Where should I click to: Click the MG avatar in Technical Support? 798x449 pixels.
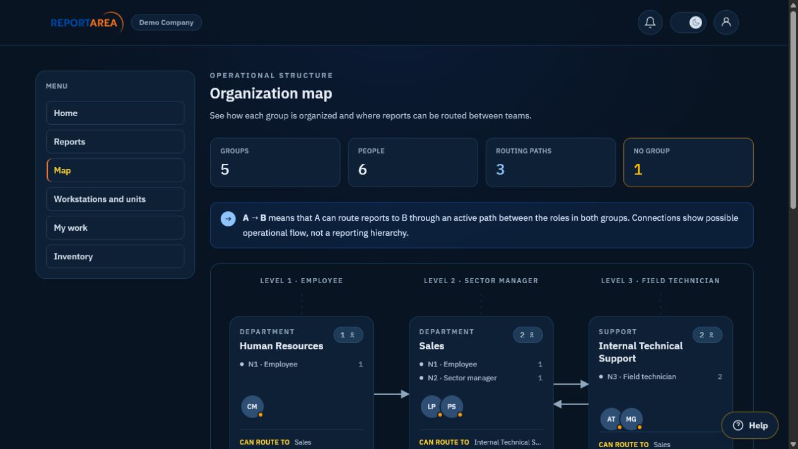(x=631, y=419)
